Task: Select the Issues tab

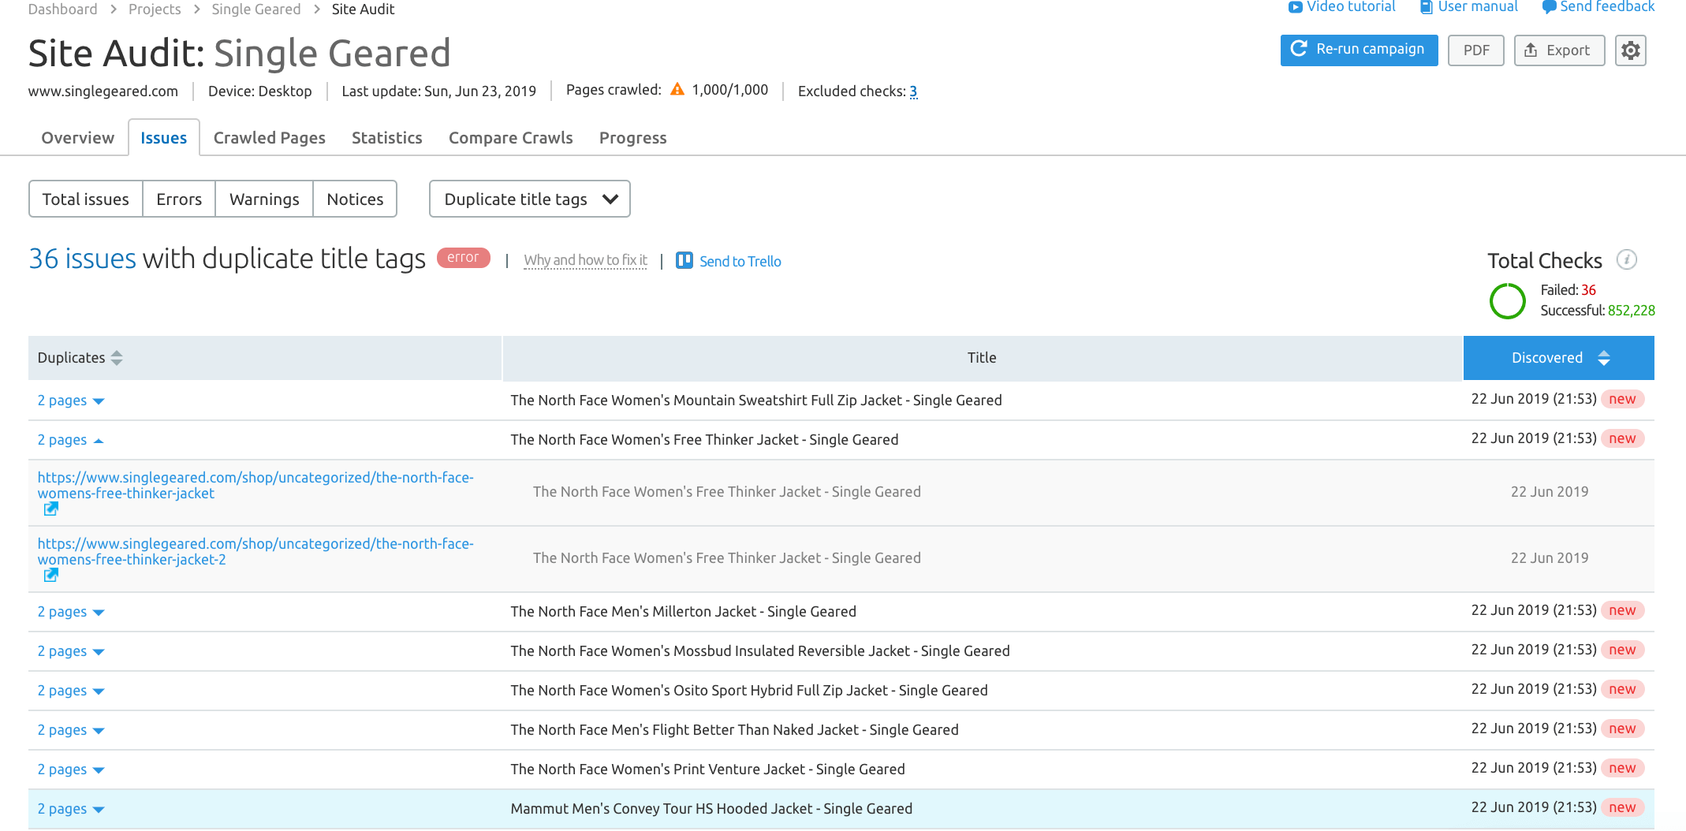Action: (163, 138)
